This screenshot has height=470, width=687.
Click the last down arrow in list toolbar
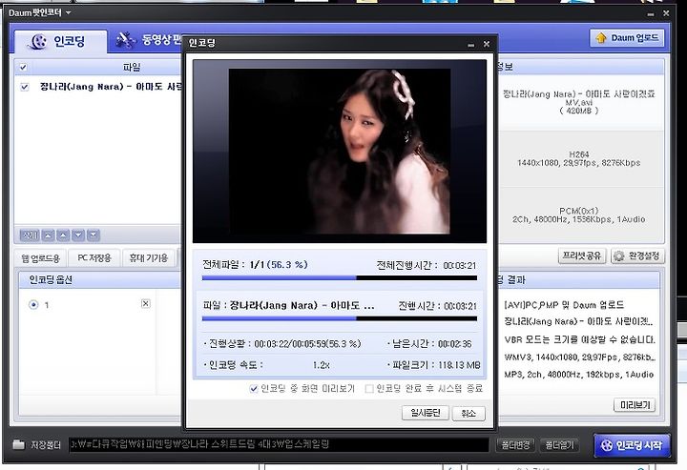[94, 235]
